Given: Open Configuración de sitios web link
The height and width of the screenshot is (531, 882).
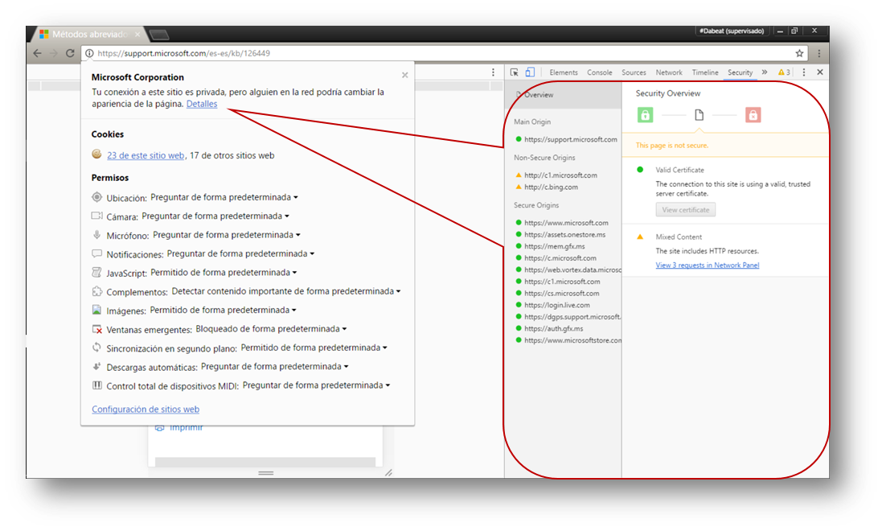Looking at the screenshot, I should pyautogui.click(x=146, y=410).
